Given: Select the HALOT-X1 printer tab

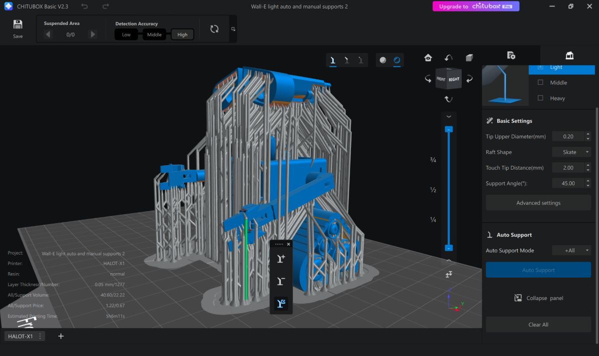Looking at the screenshot, I should tap(20, 336).
